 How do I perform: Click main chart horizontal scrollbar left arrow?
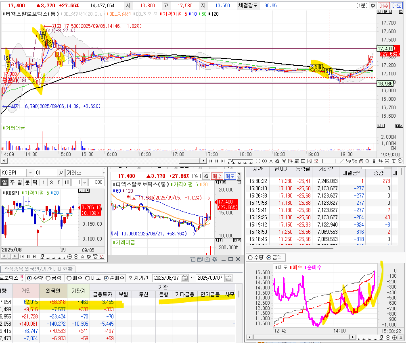tap(4, 161)
